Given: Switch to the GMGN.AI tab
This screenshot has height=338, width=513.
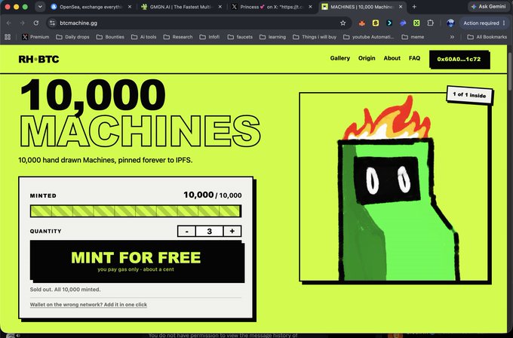Looking at the screenshot, I should [182, 7].
